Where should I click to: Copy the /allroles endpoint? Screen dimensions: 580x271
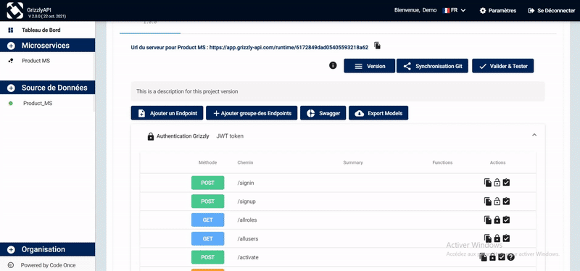pyautogui.click(x=488, y=220)
